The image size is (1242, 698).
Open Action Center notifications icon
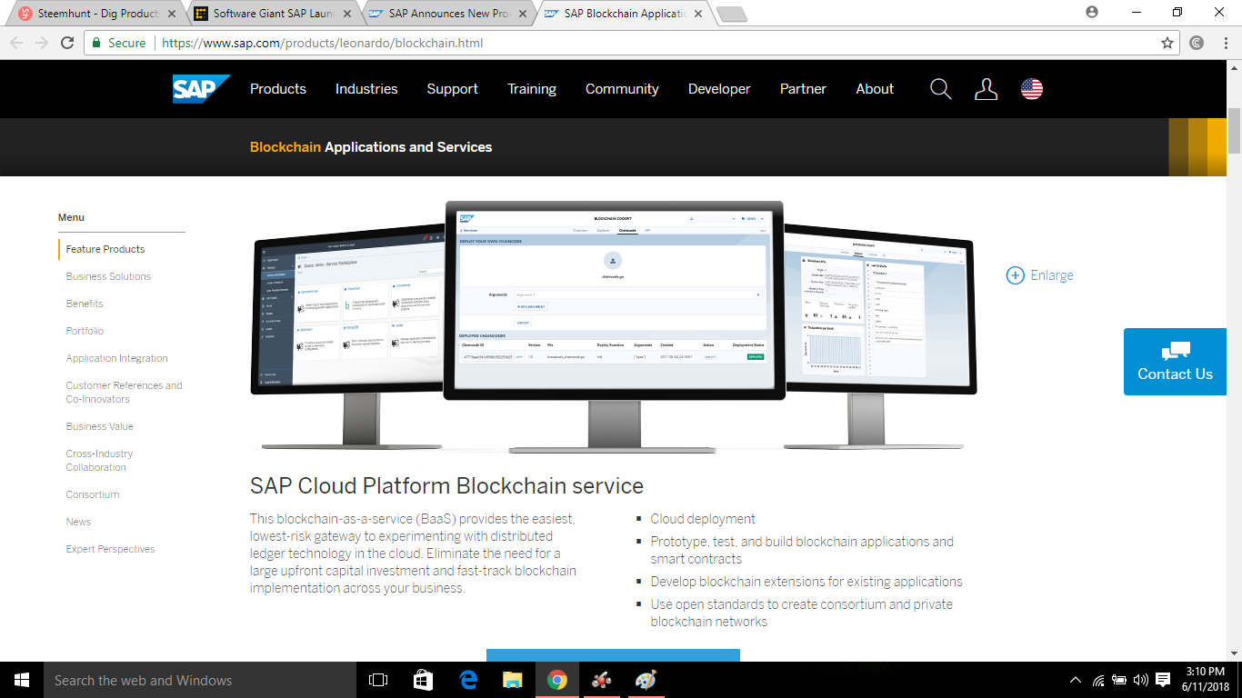coord(1163,680)
